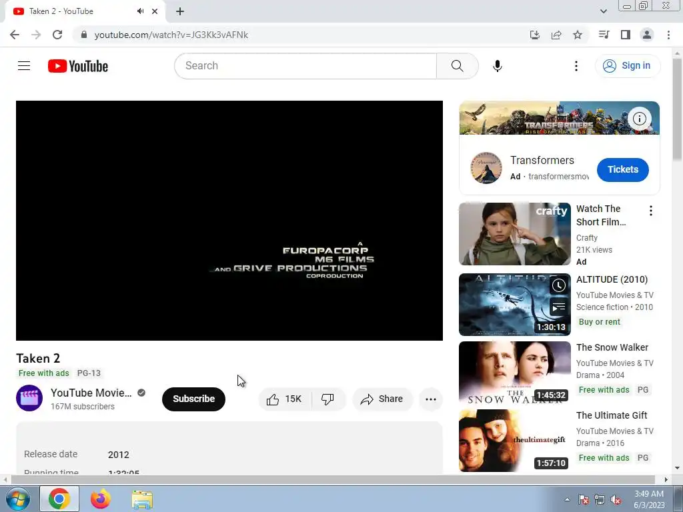Image resolution: width=683 pixels, height=512 pixels.
Task: View site info lock icon
Action: (x=84, y=35)
